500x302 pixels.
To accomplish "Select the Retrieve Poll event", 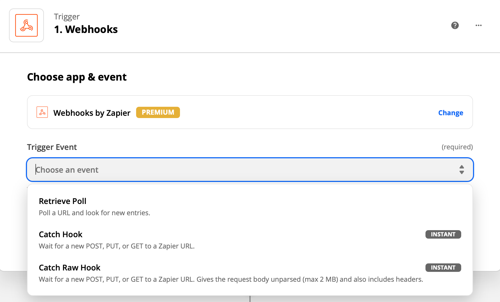I will 250,207.
